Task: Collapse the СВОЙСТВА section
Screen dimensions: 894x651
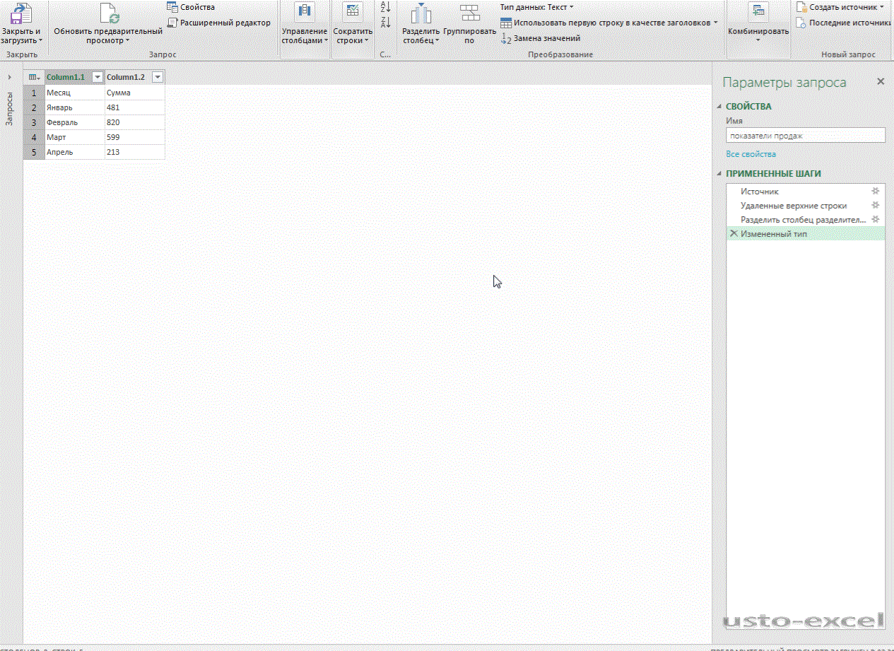Action: [x=719, y=107]
